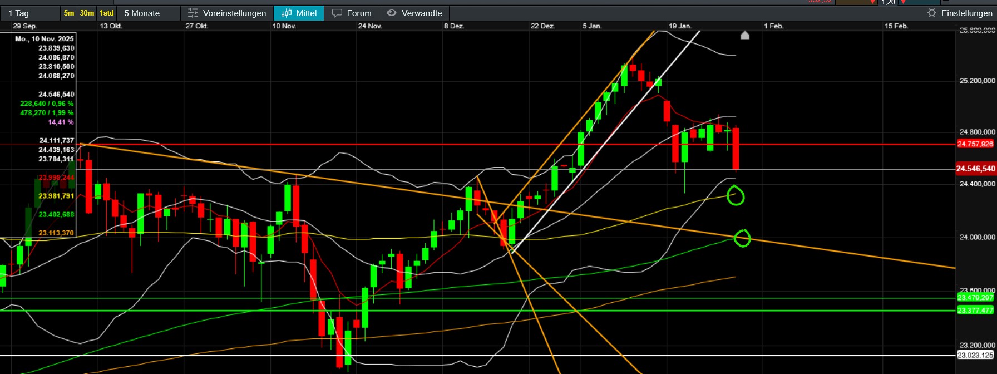997x374 pixels.
Task: Click the 23.784,311 indicator value
Action: pos(56,159)
